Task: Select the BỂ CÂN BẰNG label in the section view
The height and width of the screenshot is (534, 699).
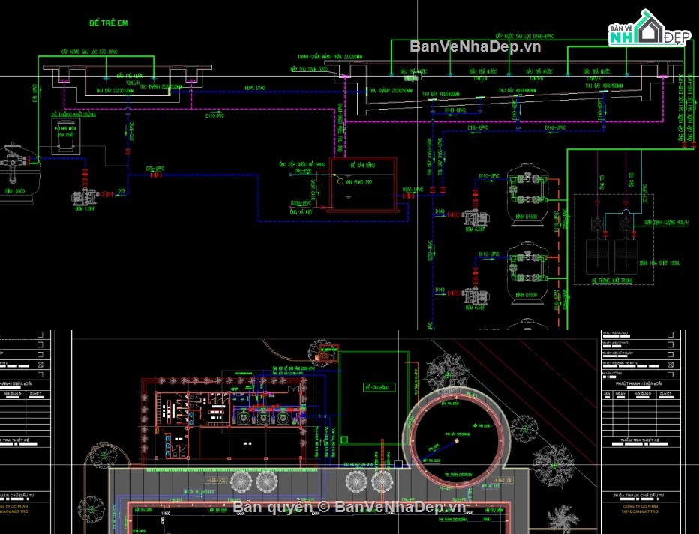Action: tap(362, 165)
